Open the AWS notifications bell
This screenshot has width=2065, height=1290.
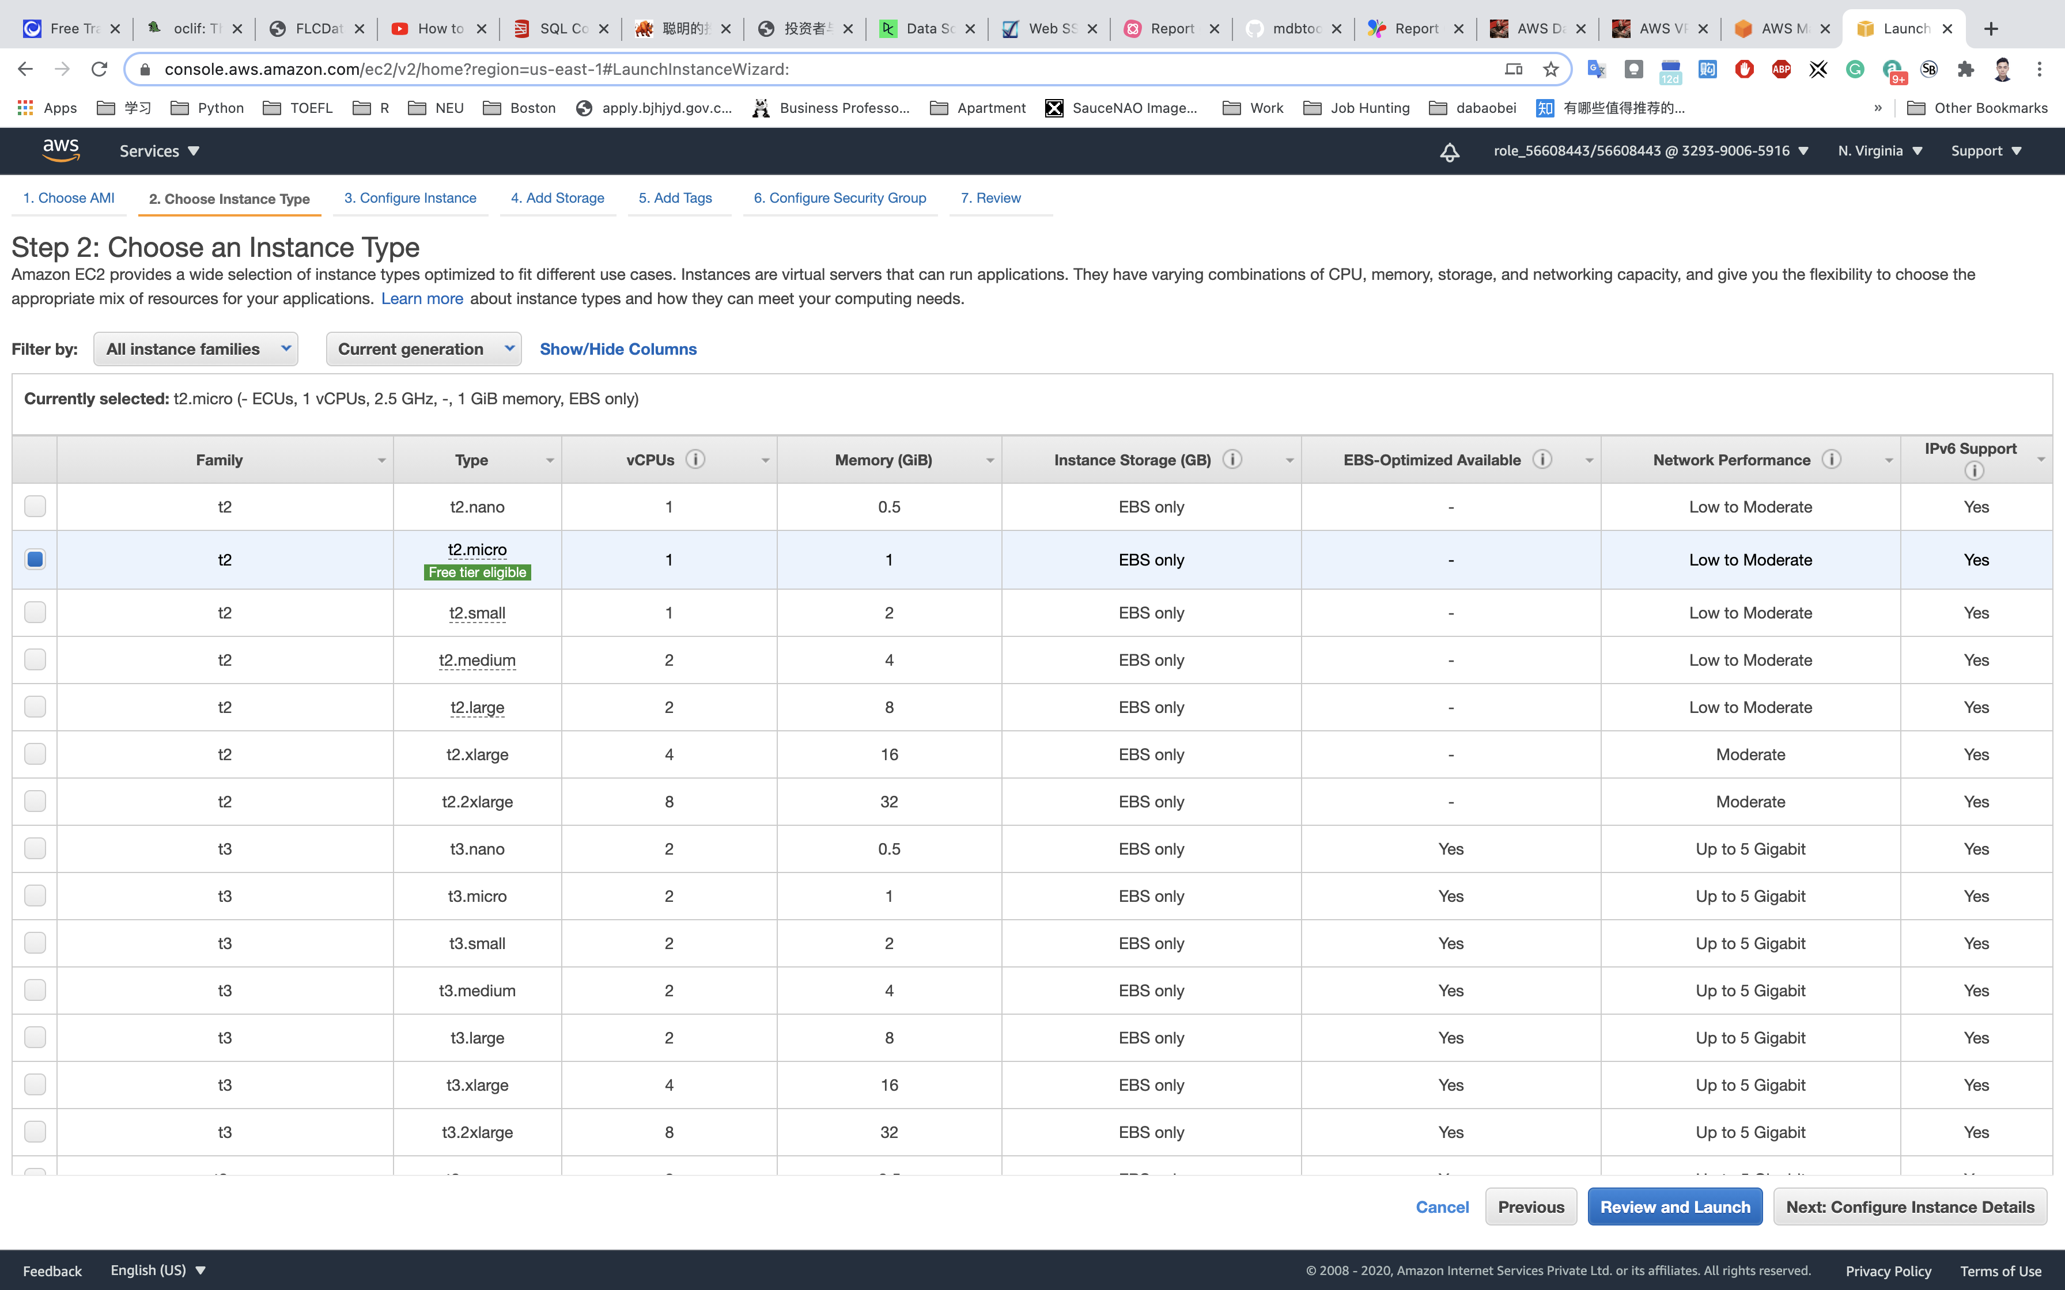tap(1449, 152)
